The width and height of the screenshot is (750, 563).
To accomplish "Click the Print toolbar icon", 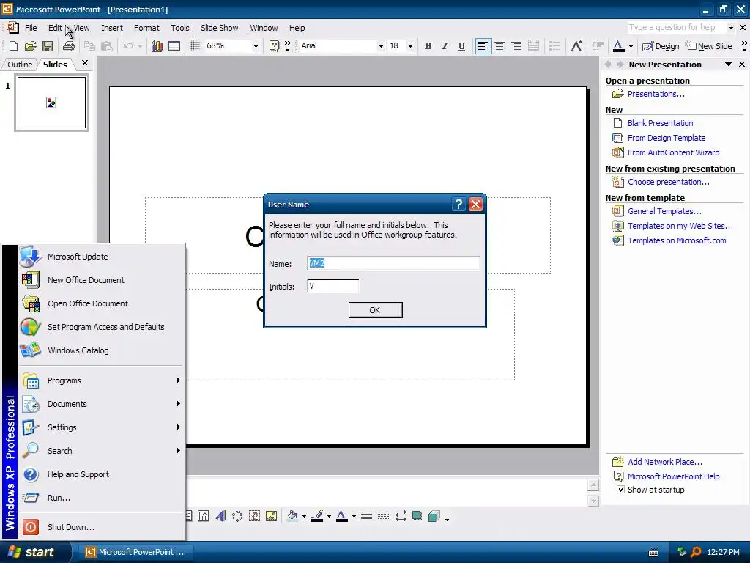I will point(68,46).
